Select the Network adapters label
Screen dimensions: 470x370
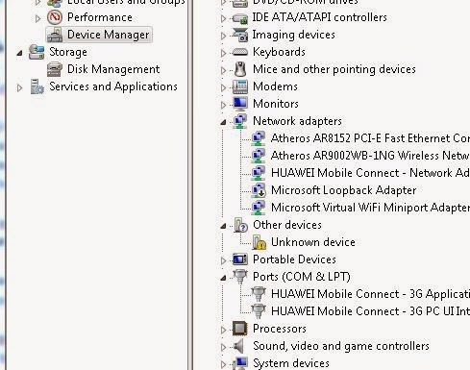(x=297, y=121)
